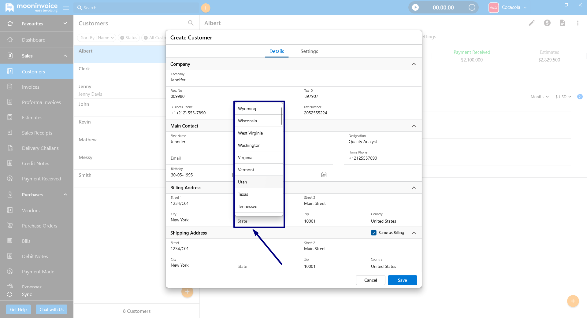The image size is (587, 318).
Task: Click the Cancel button
Action: click(x=370, y=280)
